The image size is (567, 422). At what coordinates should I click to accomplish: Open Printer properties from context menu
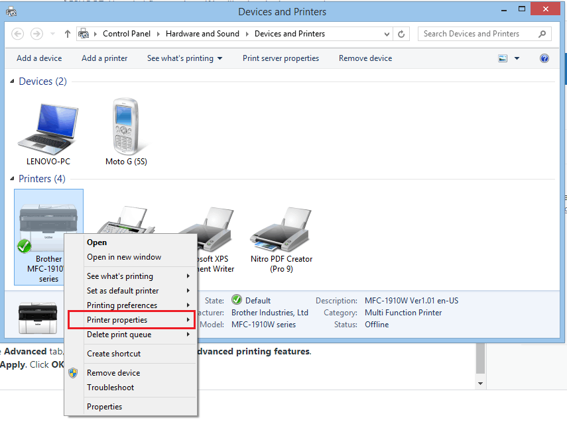pyautogui.click(x=131, y=320)
